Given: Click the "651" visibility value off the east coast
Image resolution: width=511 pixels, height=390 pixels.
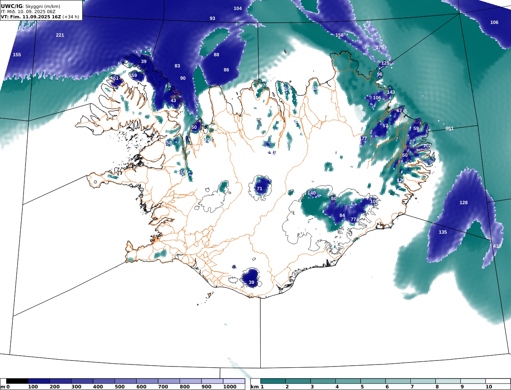Looking at the screenshot, I should [x=450, y=128].
